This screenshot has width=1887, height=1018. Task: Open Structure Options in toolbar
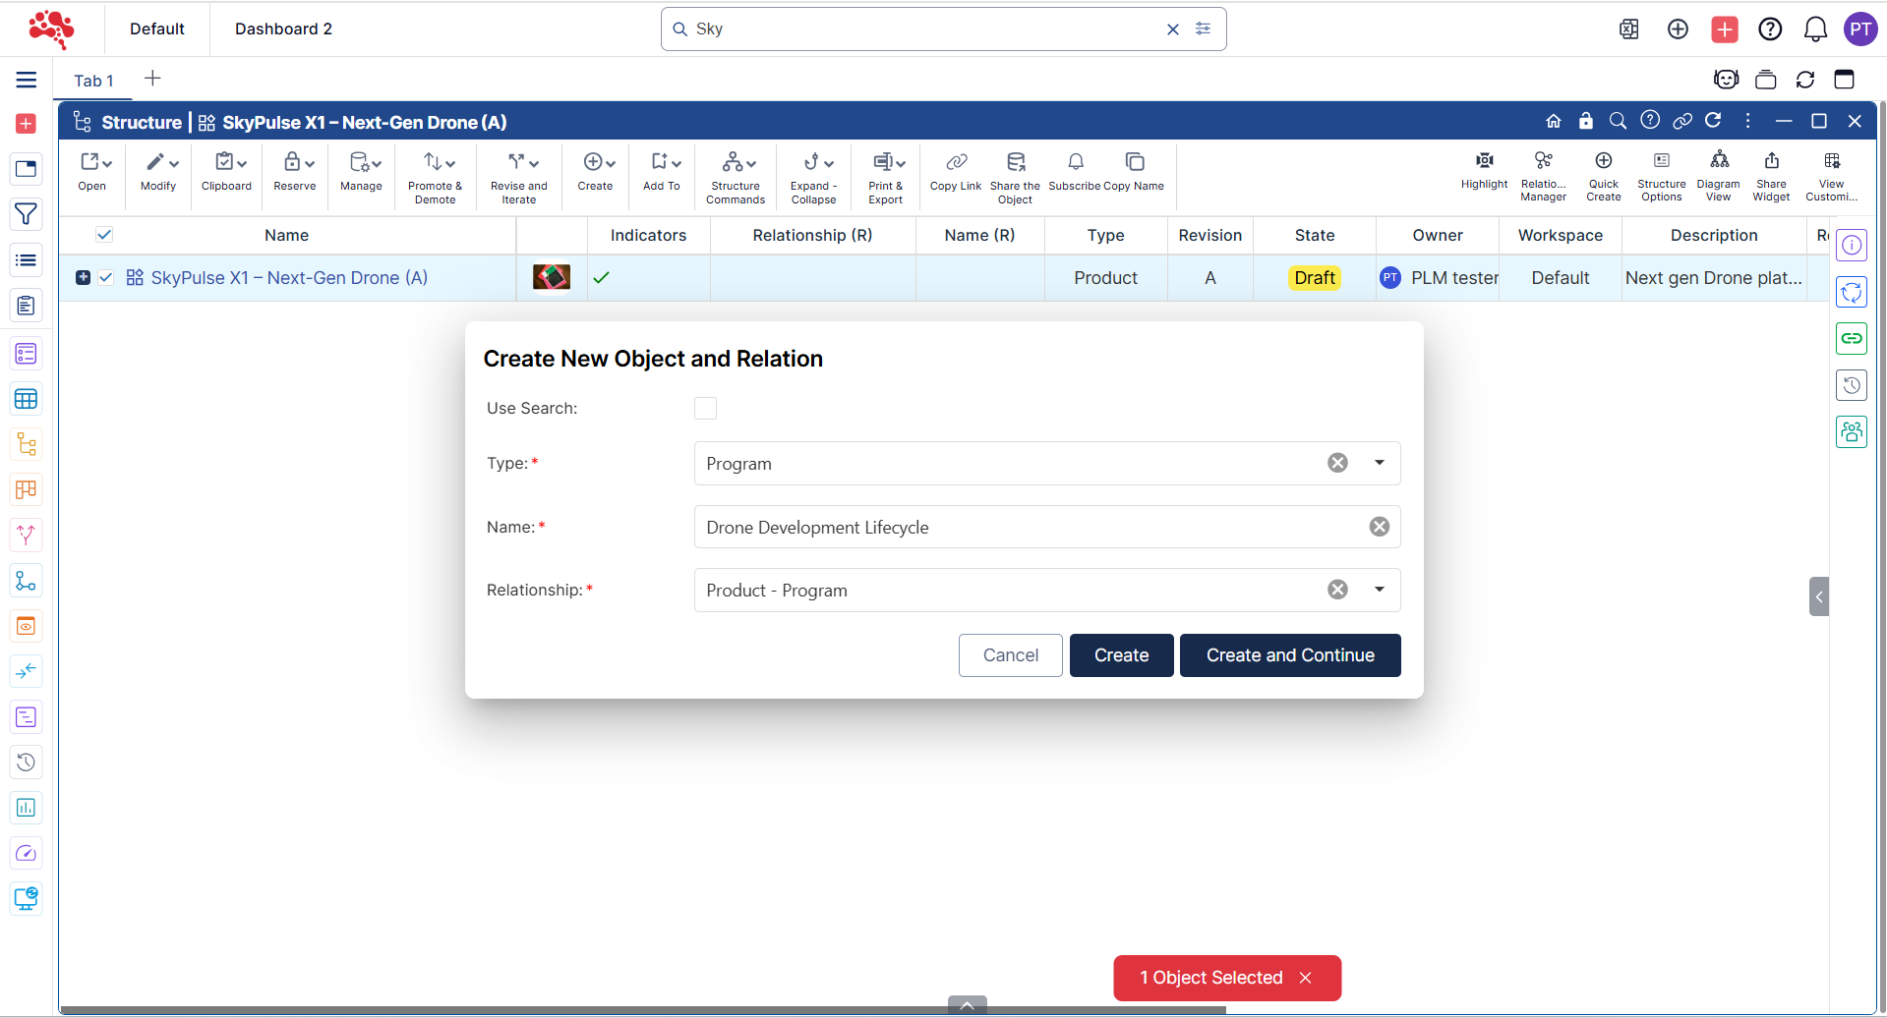coord(1661,161)
